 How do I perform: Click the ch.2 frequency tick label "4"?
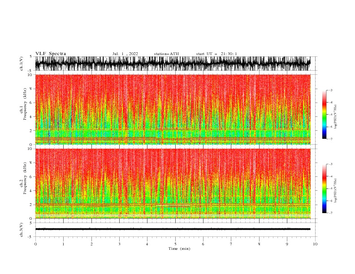click(31, 191)
